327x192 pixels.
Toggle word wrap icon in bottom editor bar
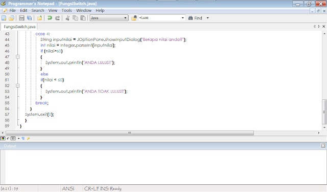click(x=8, y=138)
